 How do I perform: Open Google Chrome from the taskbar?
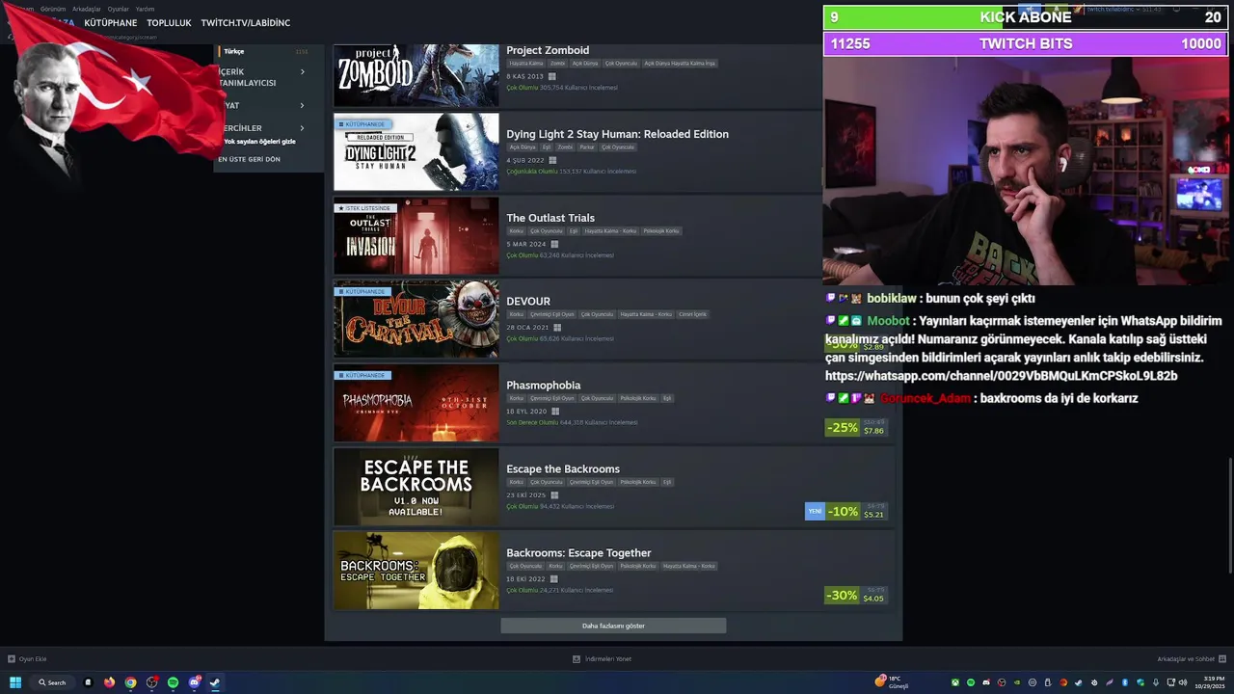(130, 682)
